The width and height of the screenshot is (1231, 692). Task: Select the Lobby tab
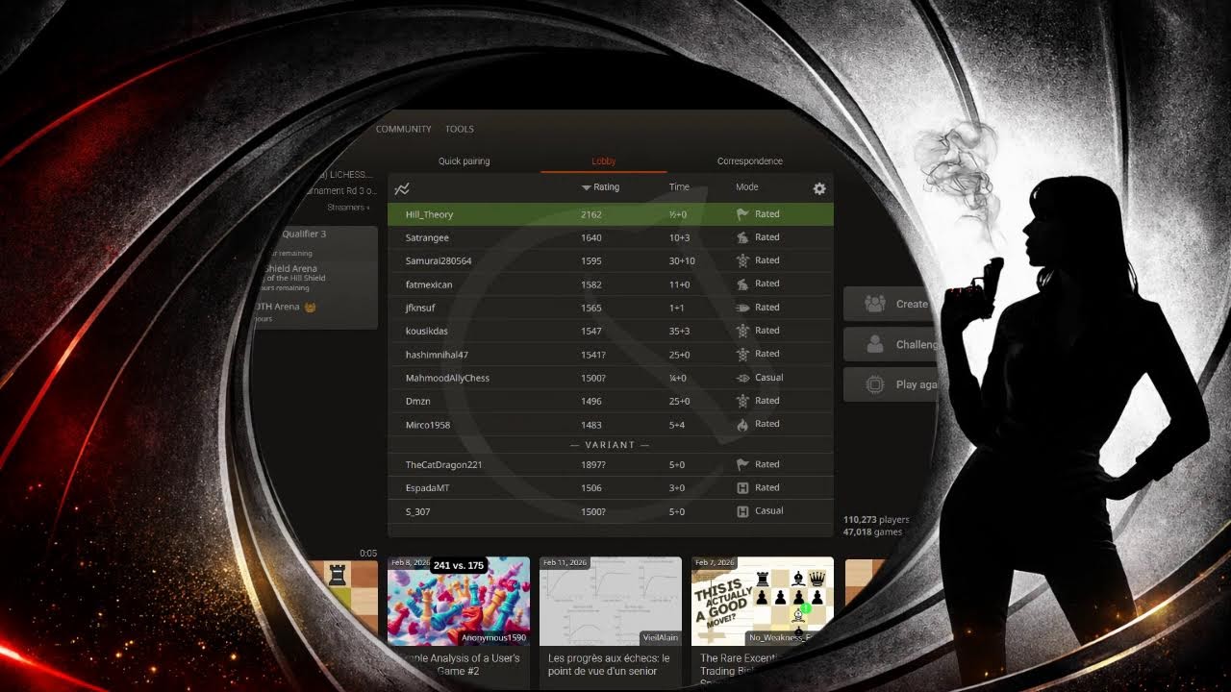click(x=604, y=161)
